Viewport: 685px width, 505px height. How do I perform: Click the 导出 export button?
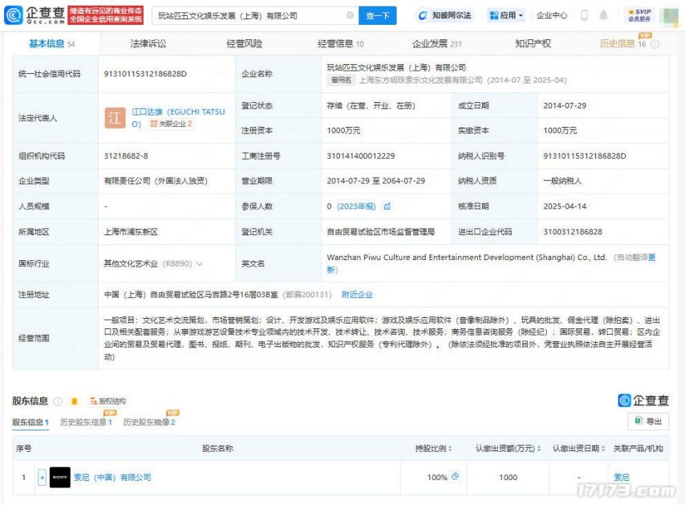click(x=648, y=421)
